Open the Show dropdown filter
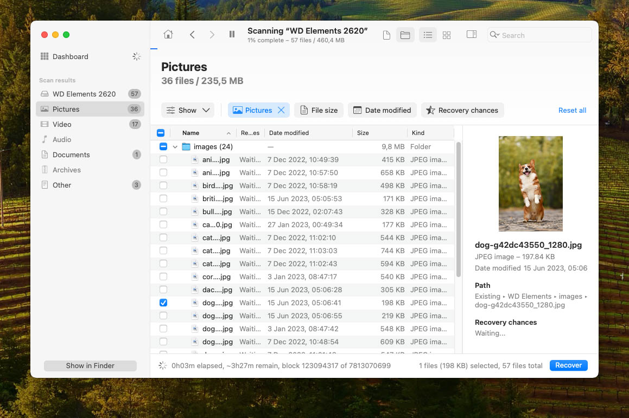 click(188, 110)
